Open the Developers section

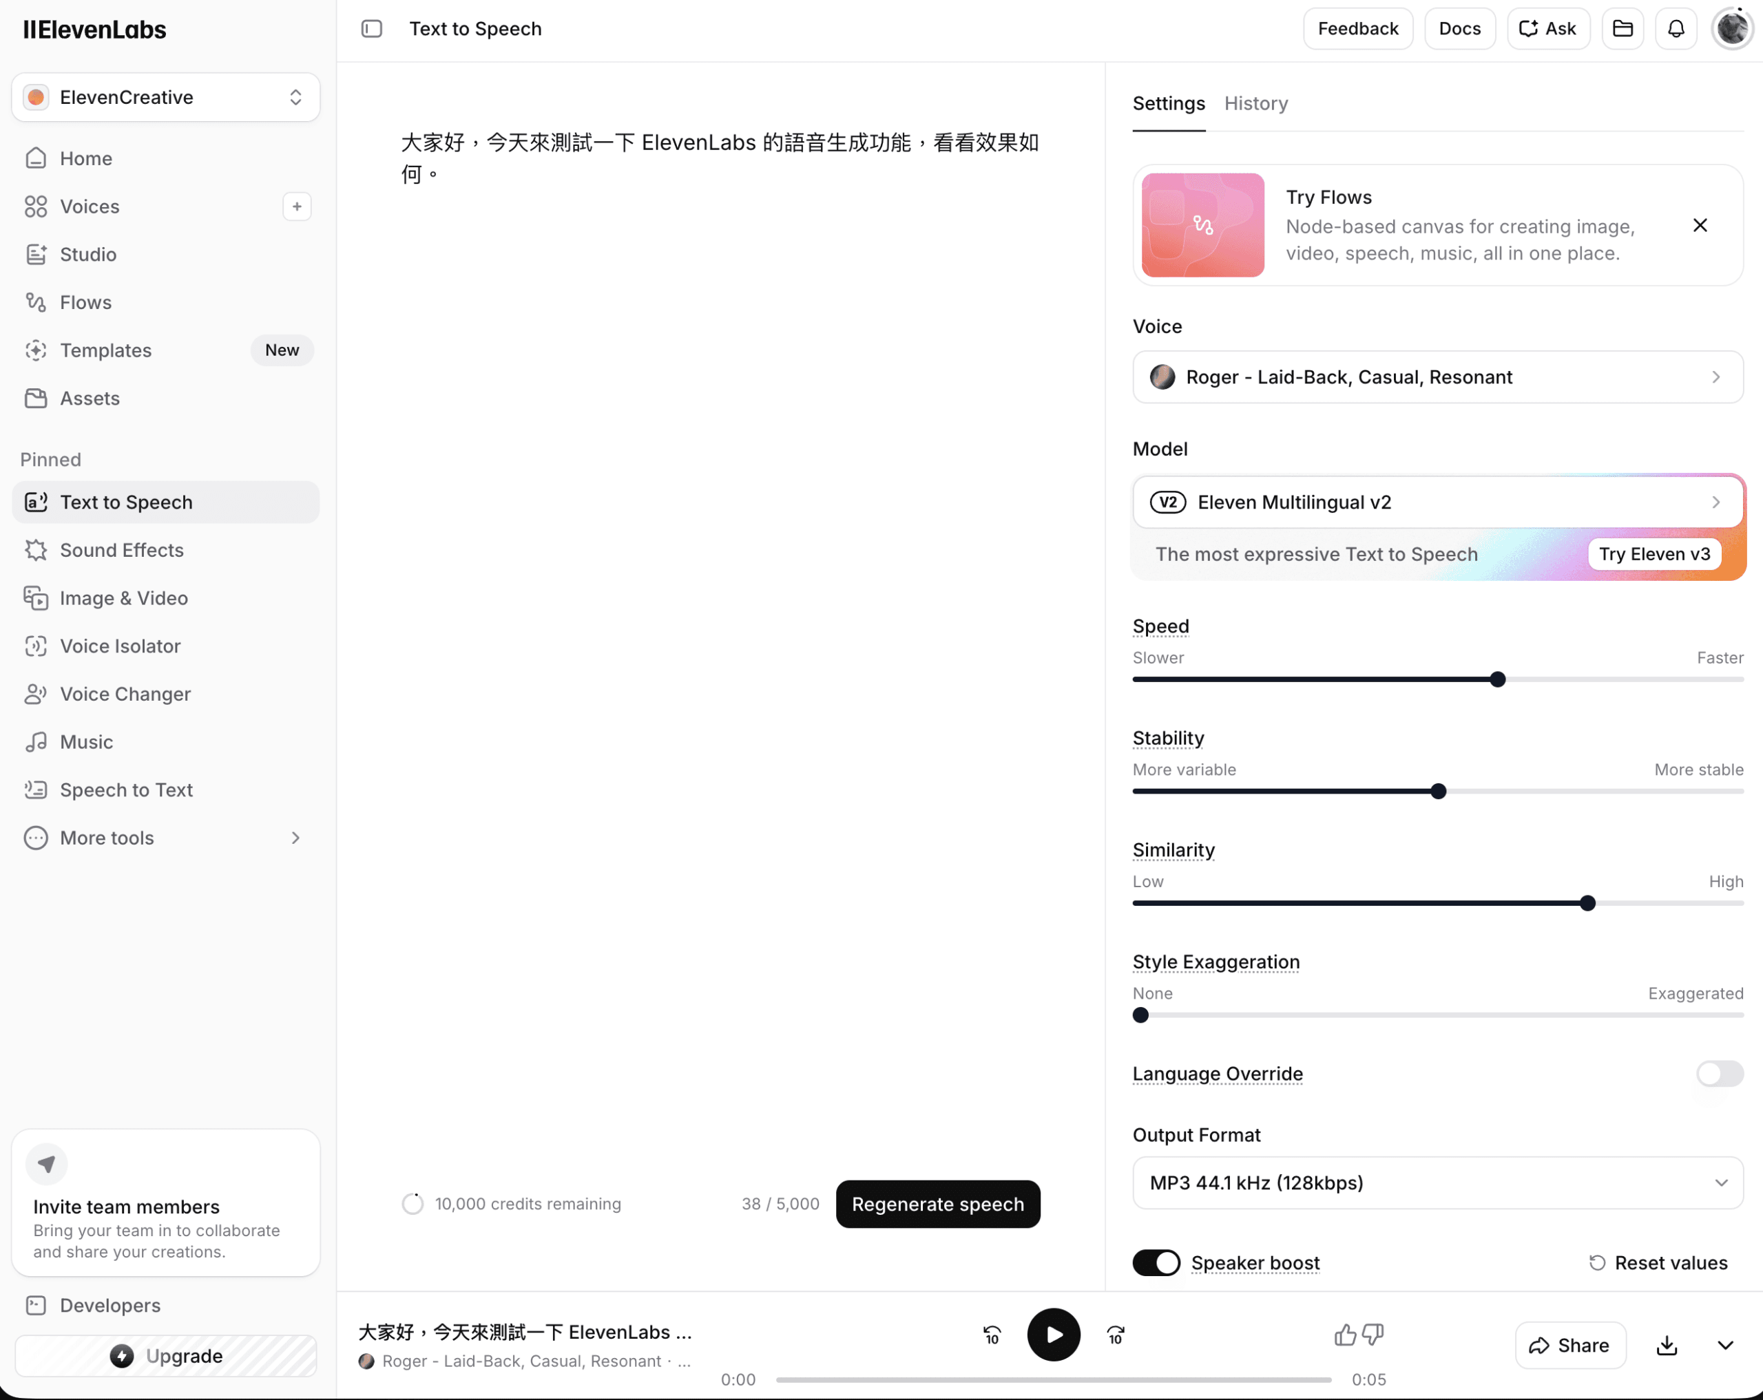(x=165, y=1305)
